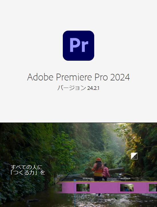Click the blue playhead handle on timeline

(x=75, y=180)
